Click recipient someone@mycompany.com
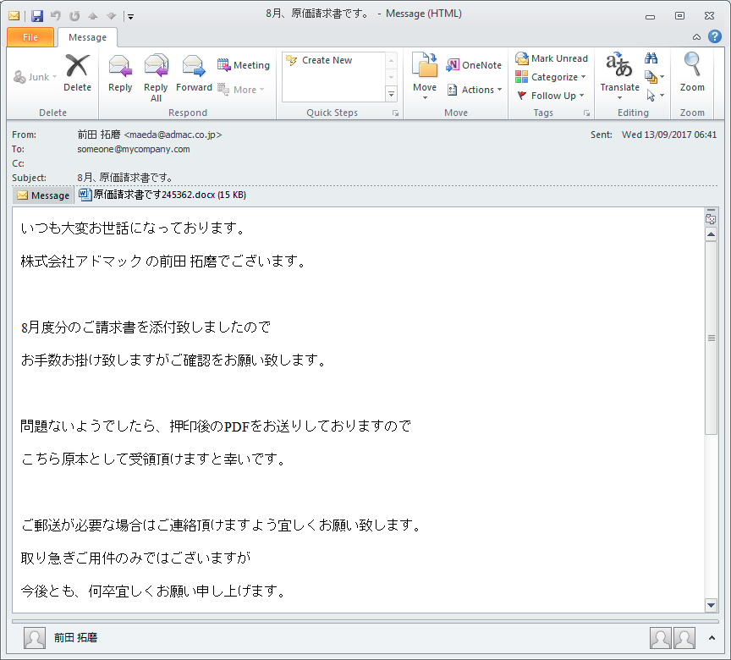731x660 pixels. click(x=134, y=149)
